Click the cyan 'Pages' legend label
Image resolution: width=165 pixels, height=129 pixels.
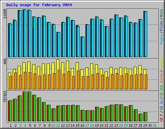pyautogui.click(x=161, y=39)
